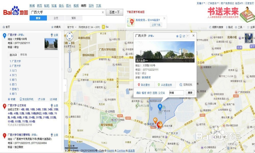Click the nearby search field containing 快递
Screen dimensions: 255x153
click(x=176, y=93)
